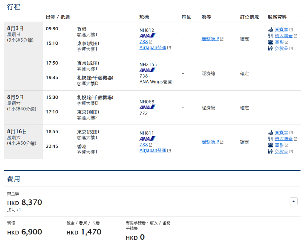This screenshot has height=244, width=306.
Task: Click the duty-free icon for NH812
Action: (270, 49)
